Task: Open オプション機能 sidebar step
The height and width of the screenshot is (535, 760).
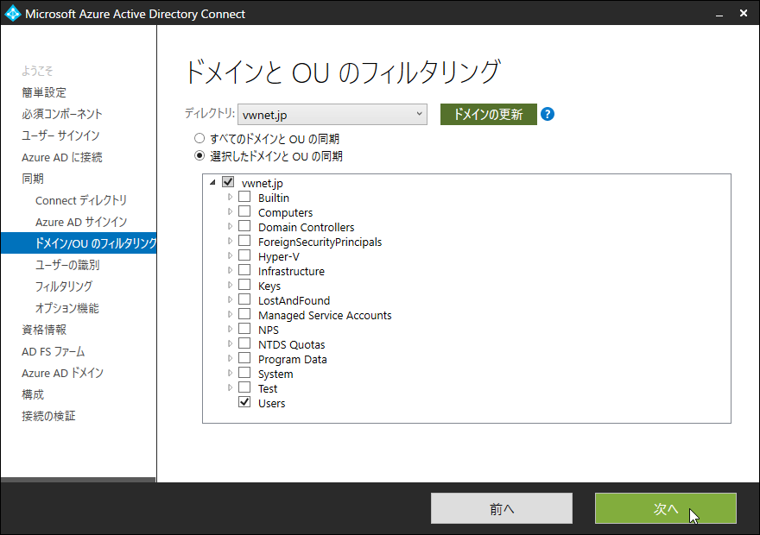Action: click(x=66, y=308)
